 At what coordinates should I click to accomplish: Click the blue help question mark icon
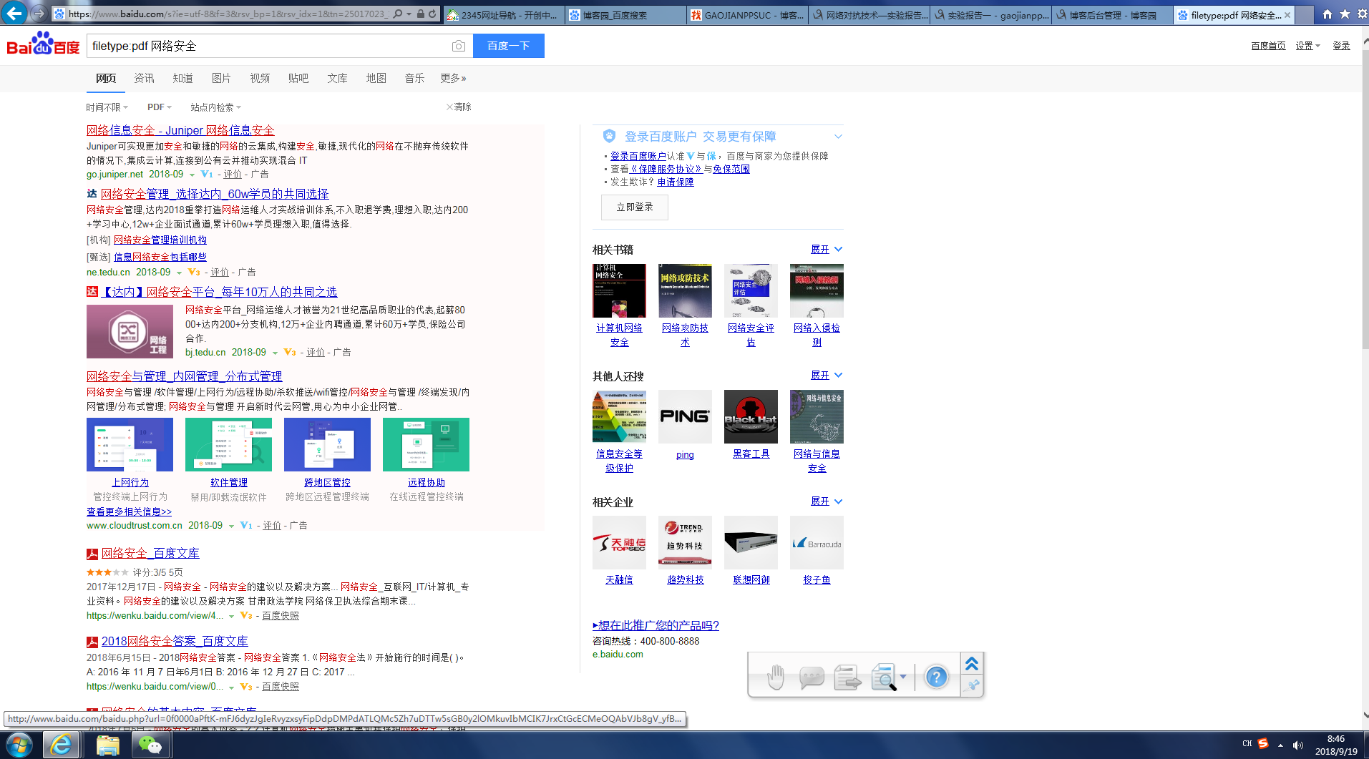[936, 677]
